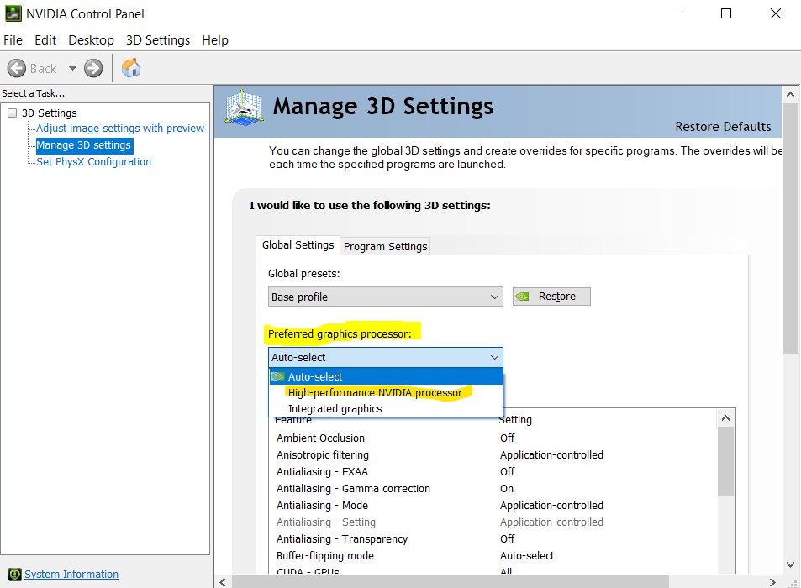Screen dimensions: 801x588
Task: Choose High-performance NVIDIA processor option
Action: click(x=386, y=392)
